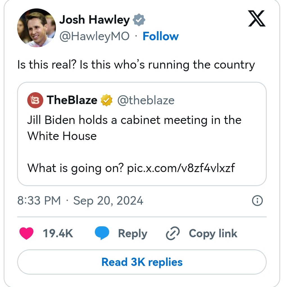283x287 pixels.
Task: Open Josh Hawley's profile picture
Action: 37,27
